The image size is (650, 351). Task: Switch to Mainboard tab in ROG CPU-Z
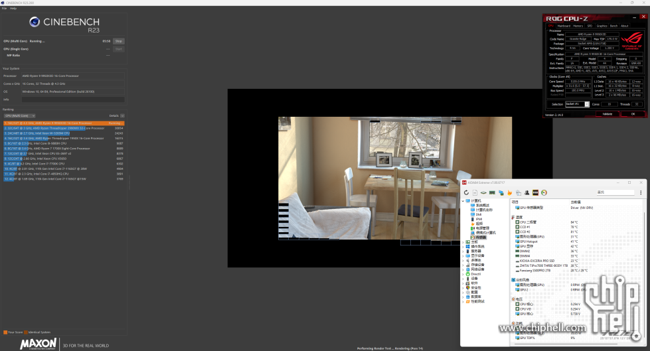tap(564, 26)
